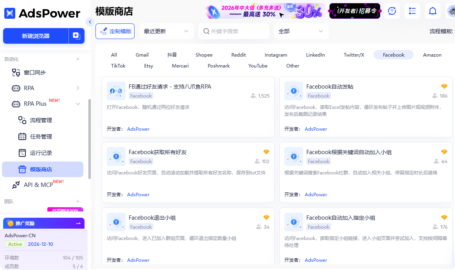This screenshot has height=270, width=455.
Task: Click the users count icon showing 1,525
Action: coord(254,96)
